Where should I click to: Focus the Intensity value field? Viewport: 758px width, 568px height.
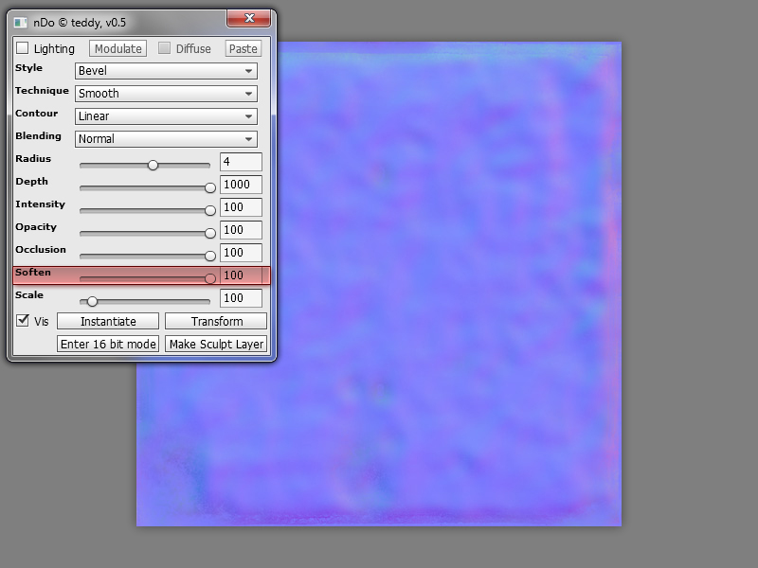[x=241, y=207]
